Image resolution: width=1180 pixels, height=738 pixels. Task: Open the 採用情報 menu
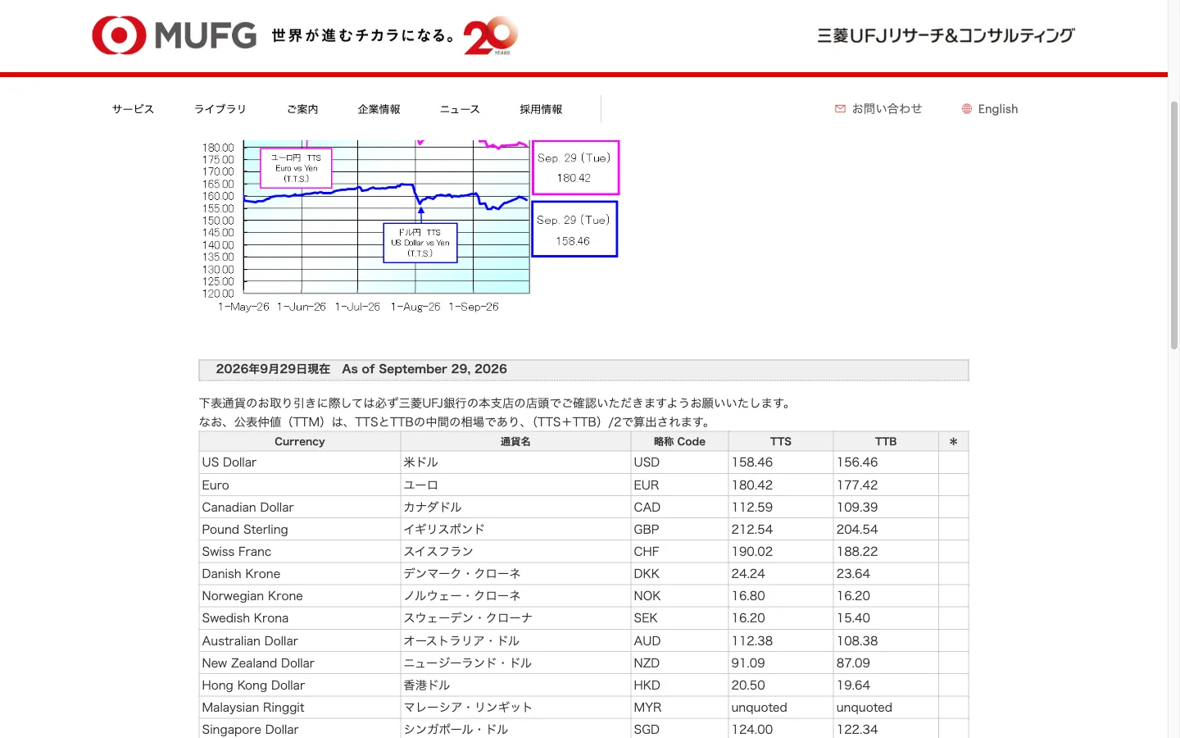click(x=541, y=109)
